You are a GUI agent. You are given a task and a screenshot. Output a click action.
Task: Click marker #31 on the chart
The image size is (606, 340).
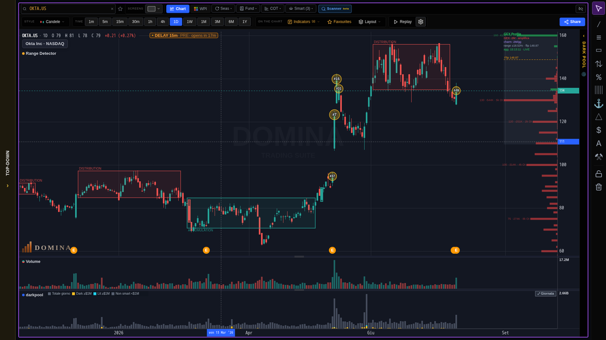(339, 89)
